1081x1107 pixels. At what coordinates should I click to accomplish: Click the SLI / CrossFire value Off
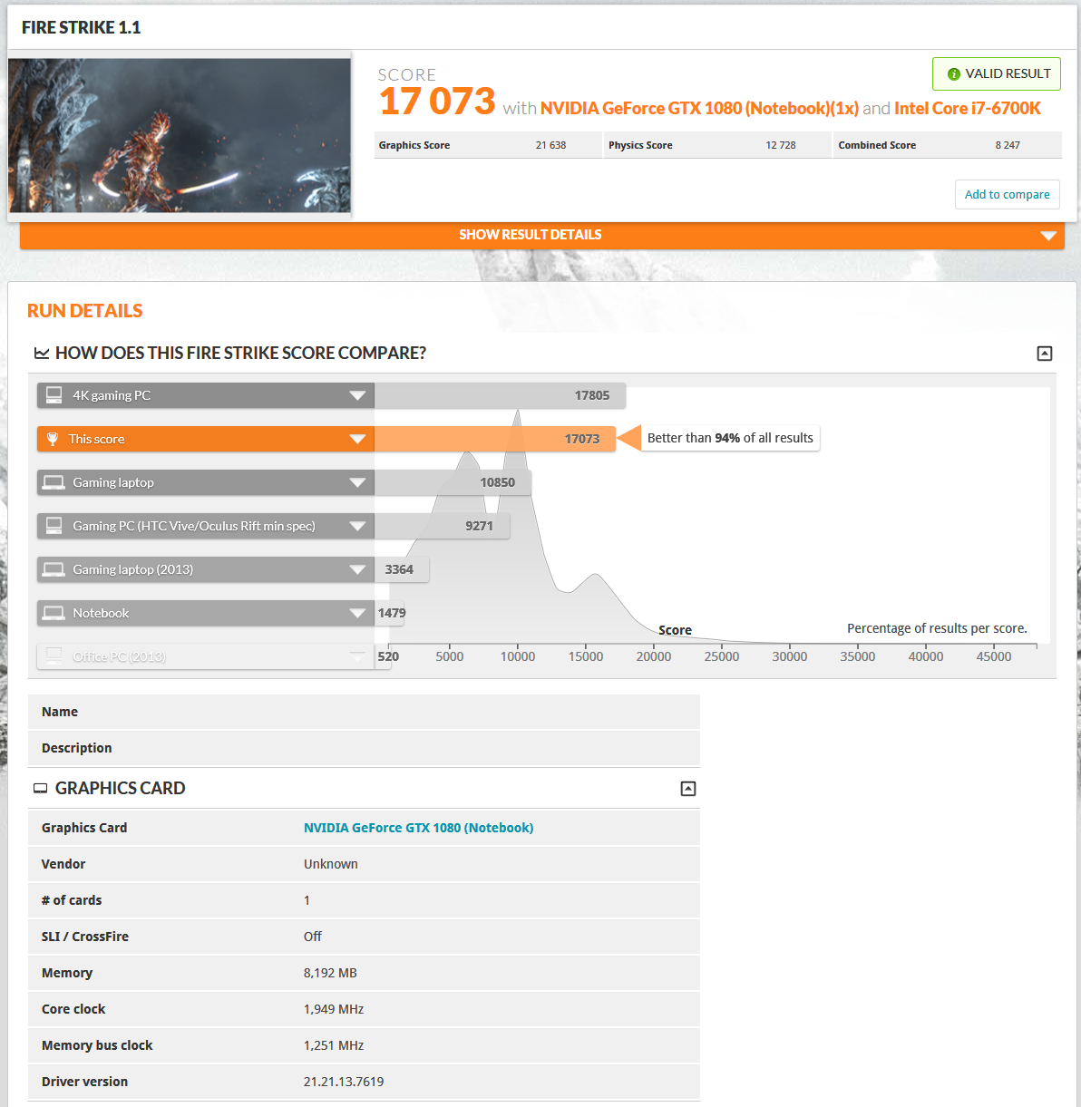(313, 937)
